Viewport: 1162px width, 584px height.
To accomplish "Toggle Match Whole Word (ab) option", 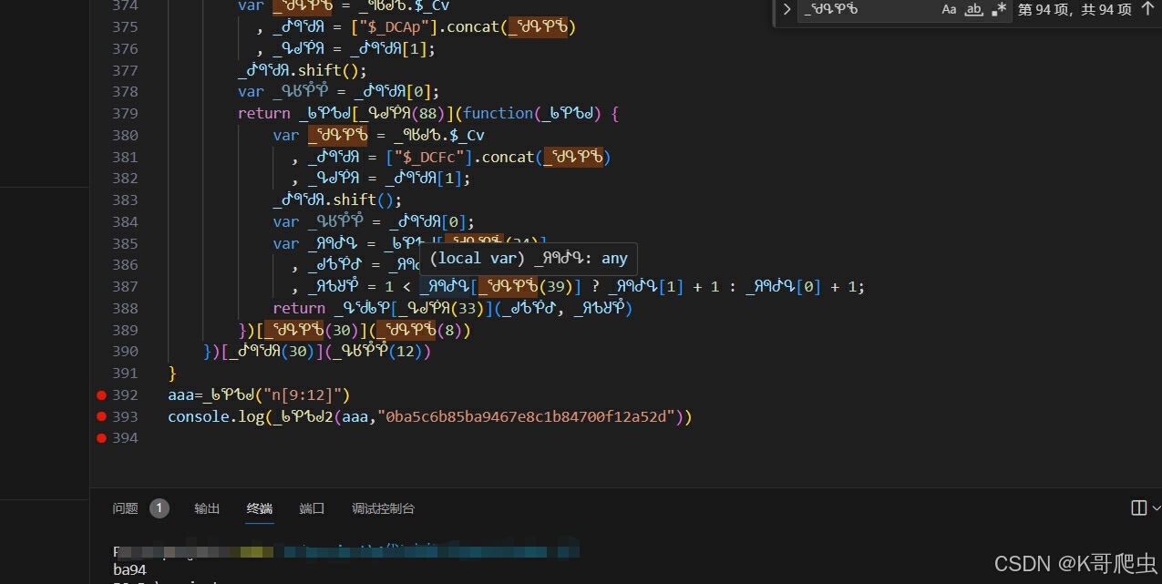I will [974, 9].
